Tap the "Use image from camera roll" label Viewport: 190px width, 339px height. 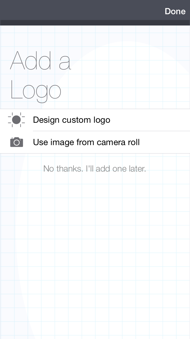(86, 142)
